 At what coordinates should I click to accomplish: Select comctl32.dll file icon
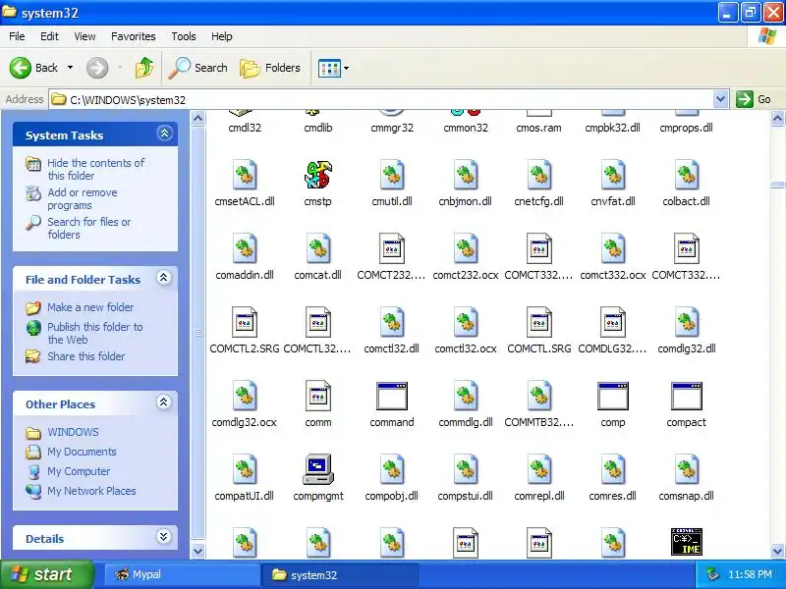pos(391,322)
